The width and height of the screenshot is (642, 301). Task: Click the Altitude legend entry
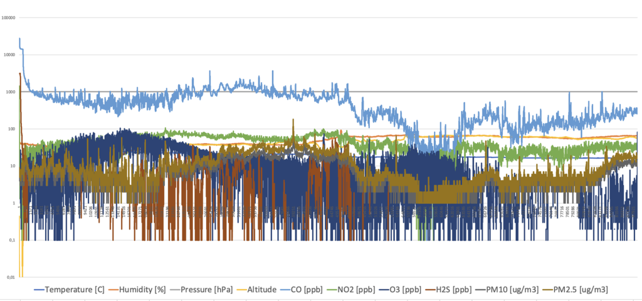(259, 289)
